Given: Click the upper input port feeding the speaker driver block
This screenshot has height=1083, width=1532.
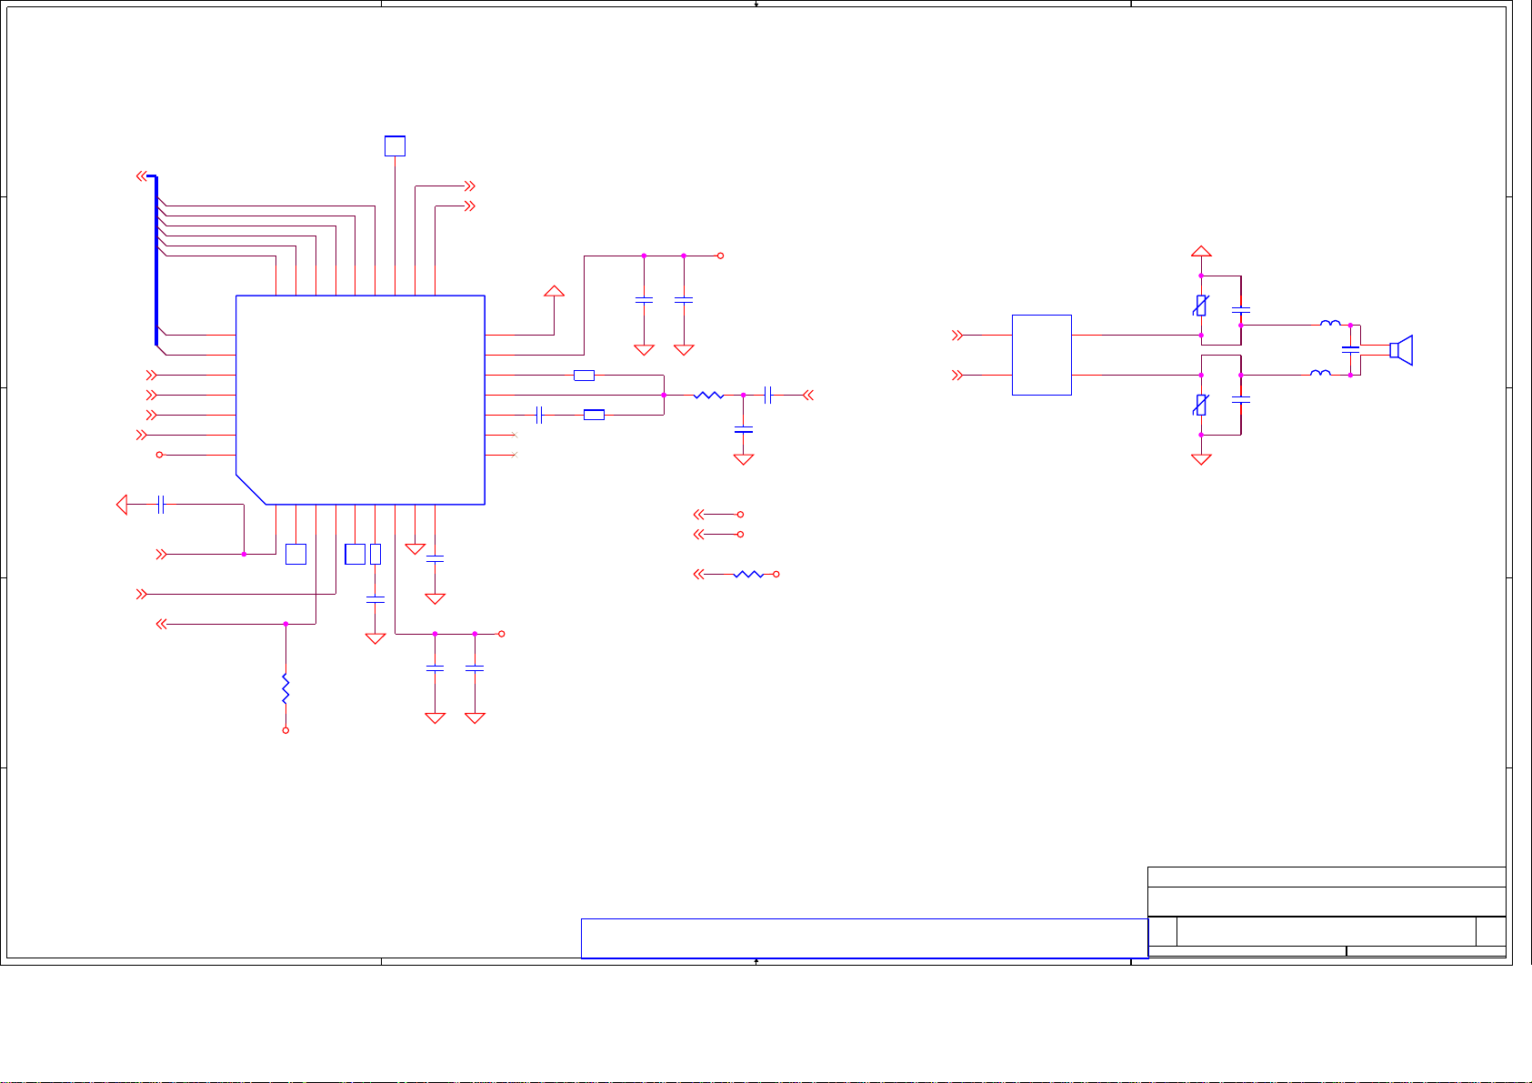Looking at the screenshot, I should (956, 335).
